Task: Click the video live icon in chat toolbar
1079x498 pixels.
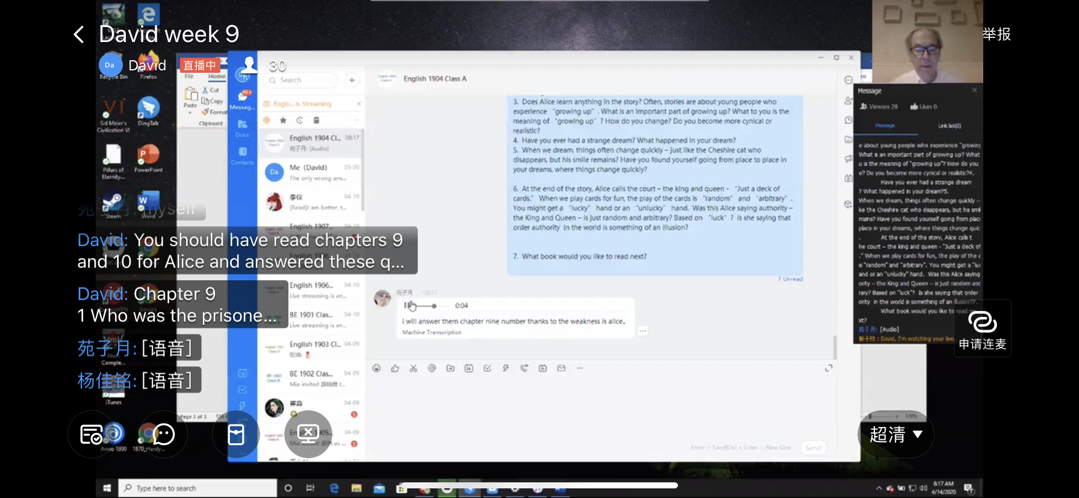Action: pyautogui.click(x=543, y=368)
